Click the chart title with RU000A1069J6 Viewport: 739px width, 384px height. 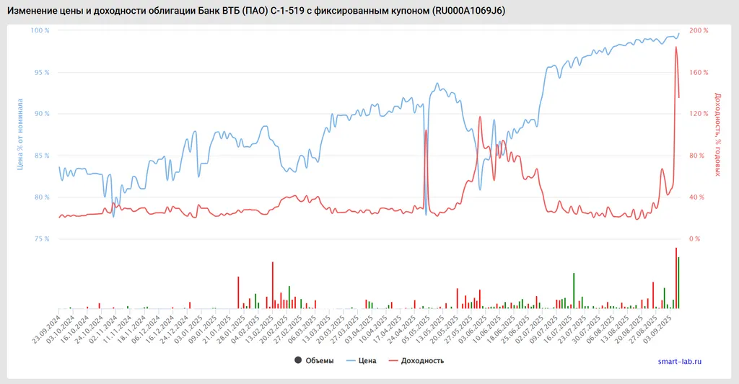tap(256, 9)
